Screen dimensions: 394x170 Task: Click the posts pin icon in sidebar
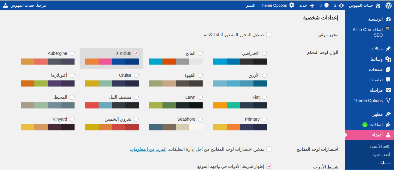(388, 49)
